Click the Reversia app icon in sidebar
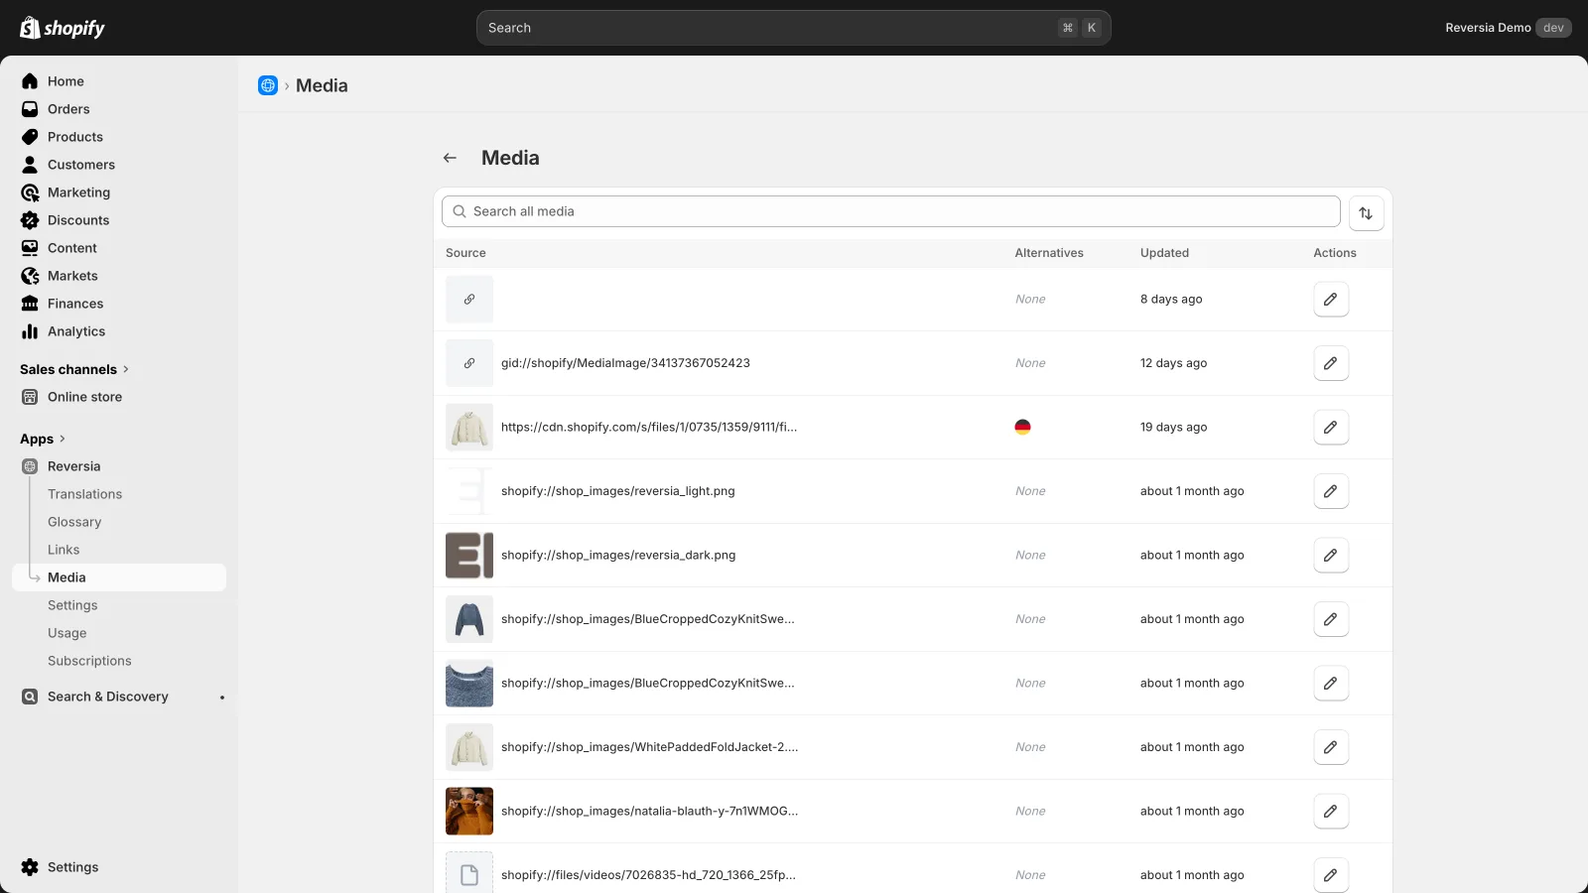Image resolution: width=1588 pixels, height=893 pixels. pos(30,466)
